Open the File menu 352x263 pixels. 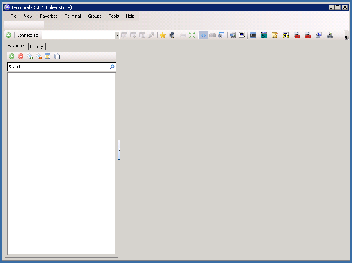point(13,16)
